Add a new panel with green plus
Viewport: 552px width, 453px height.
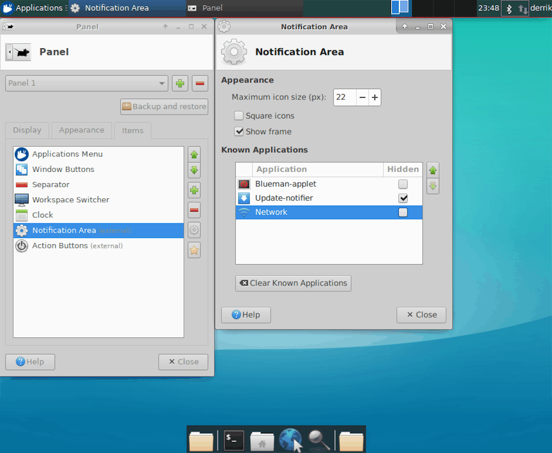[180, 83]
